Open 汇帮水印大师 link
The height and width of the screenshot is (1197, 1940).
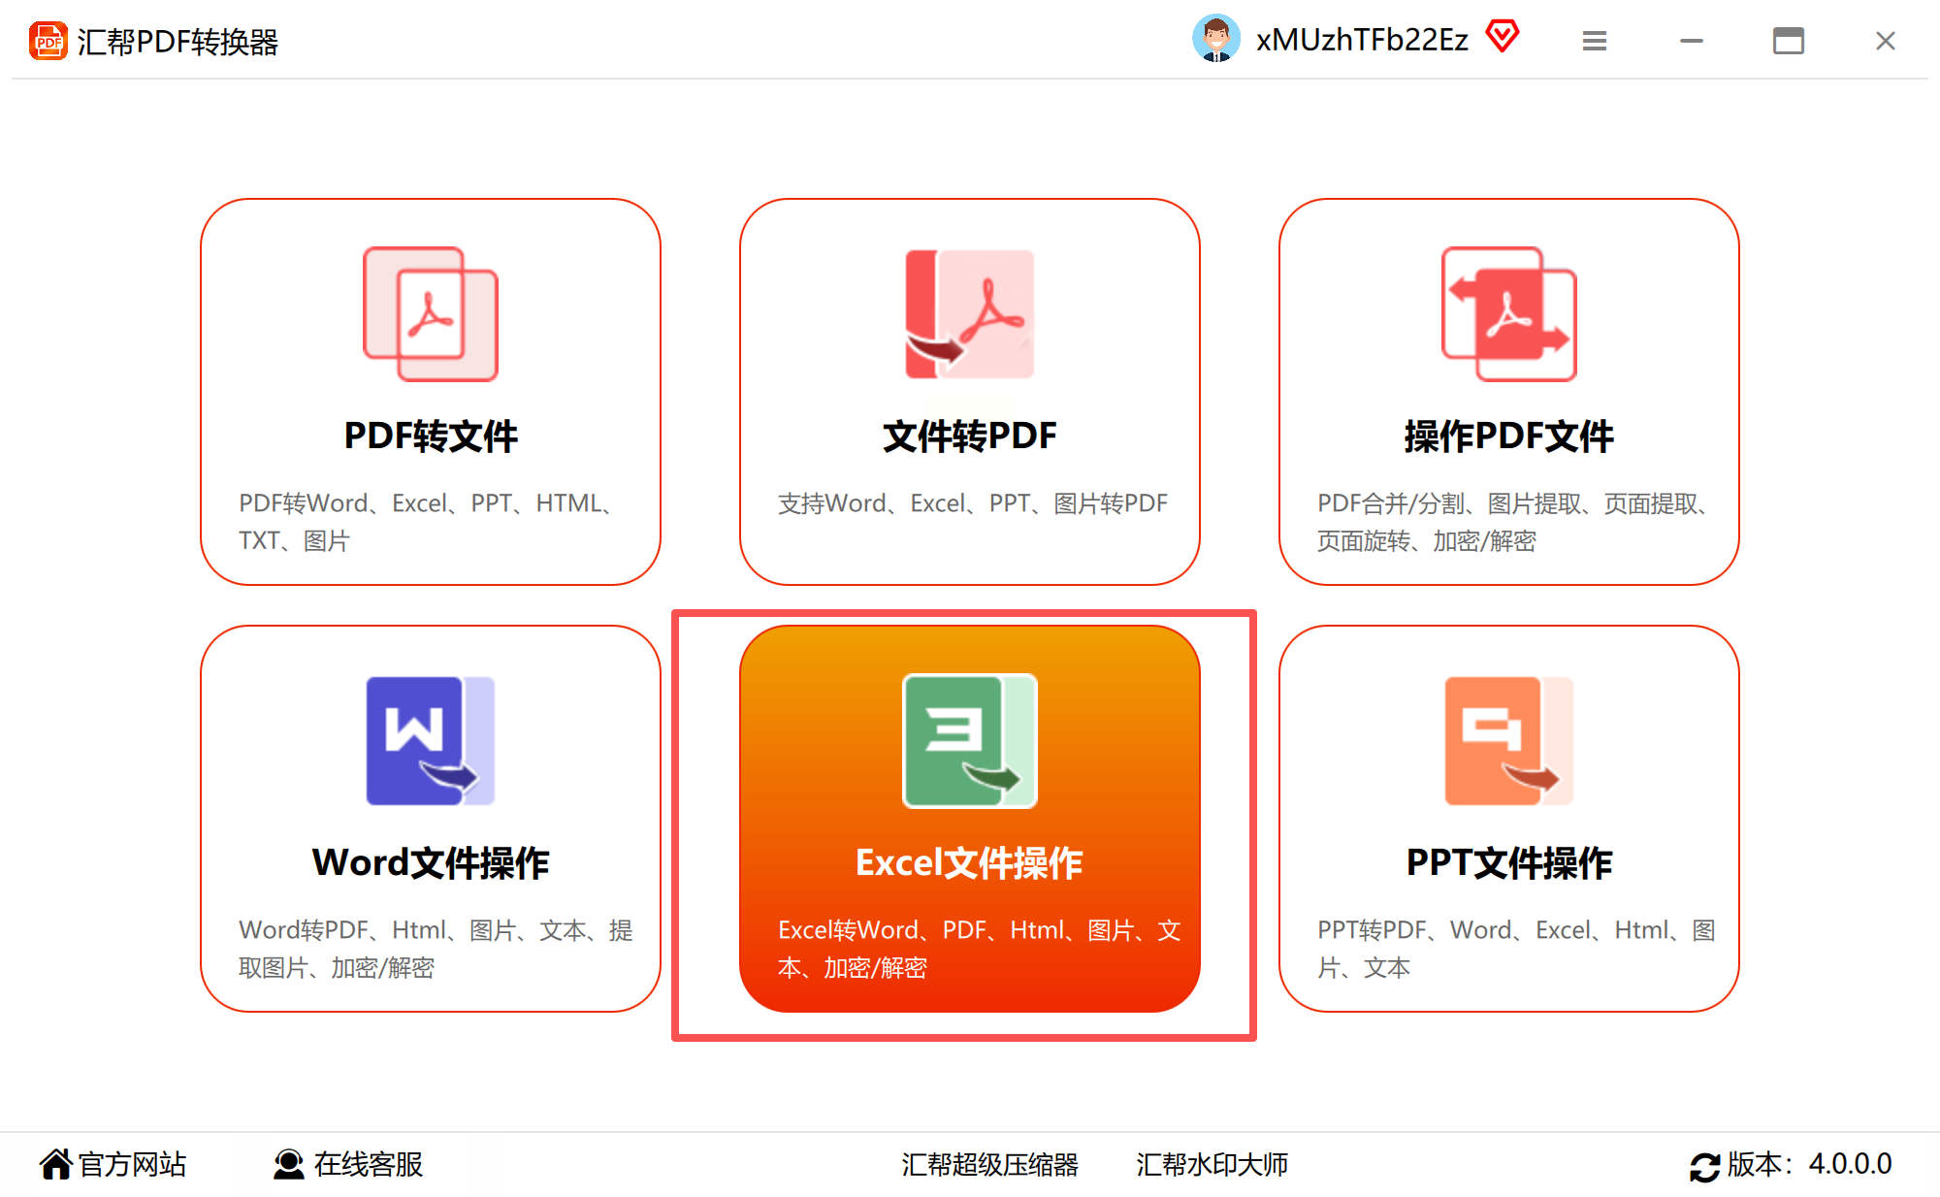(1212, 1164)
